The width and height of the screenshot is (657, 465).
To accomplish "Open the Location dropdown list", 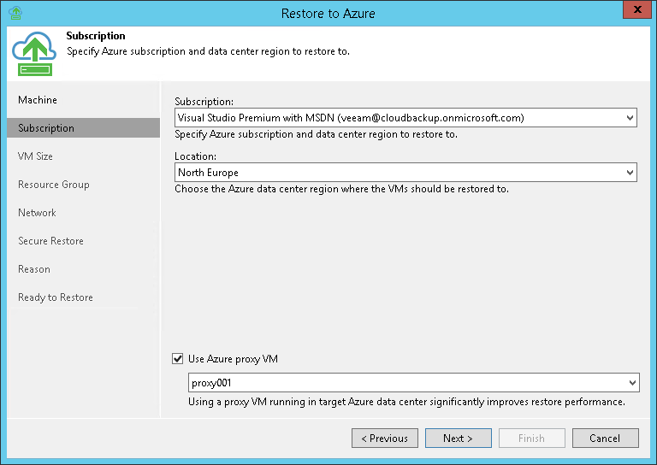I will [x=630, y=173].
